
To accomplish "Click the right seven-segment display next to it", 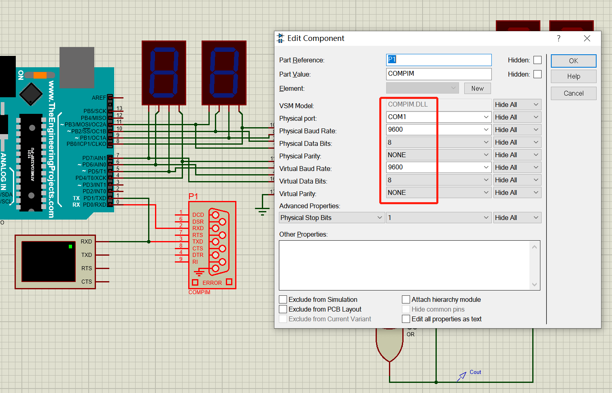I will (224, 73).
